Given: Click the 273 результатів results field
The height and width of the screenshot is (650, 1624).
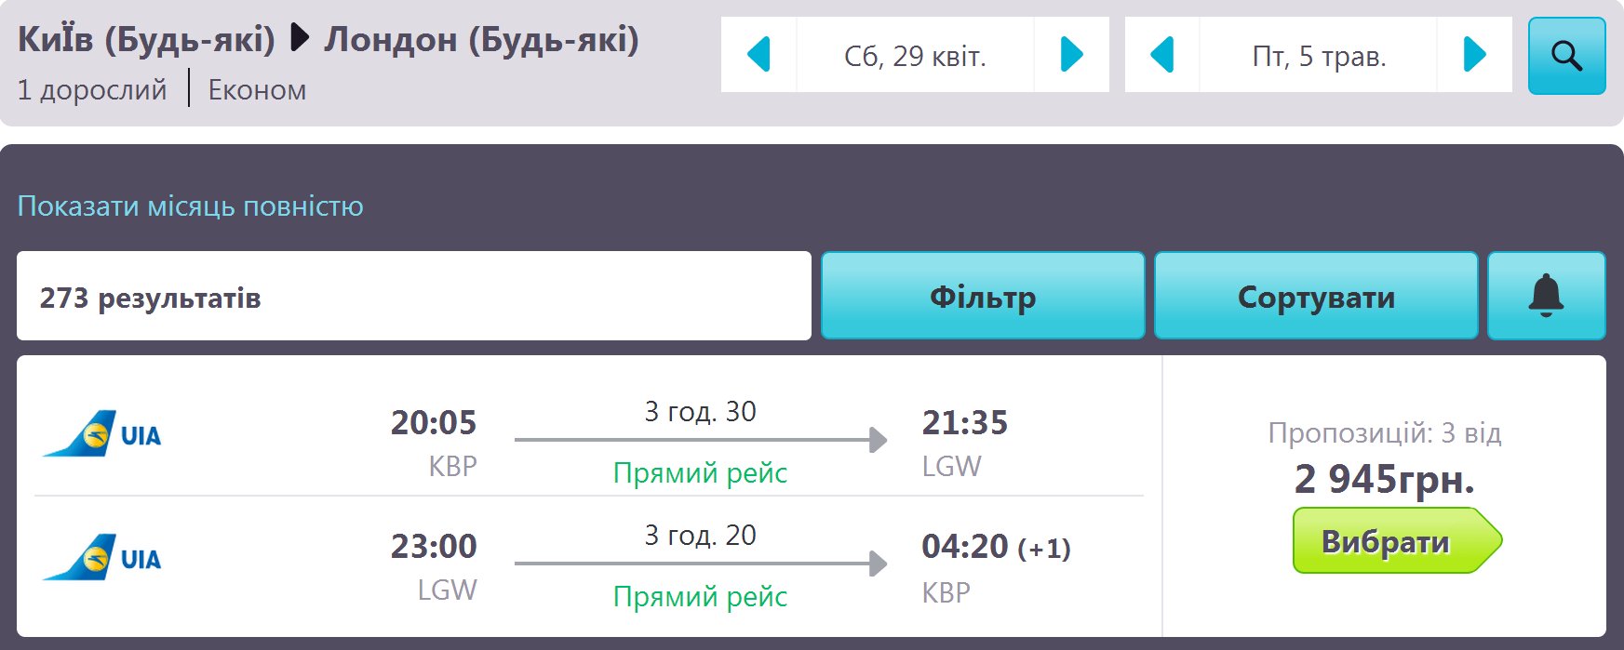Looking at the screenshot, I should (x=414, y=296).
